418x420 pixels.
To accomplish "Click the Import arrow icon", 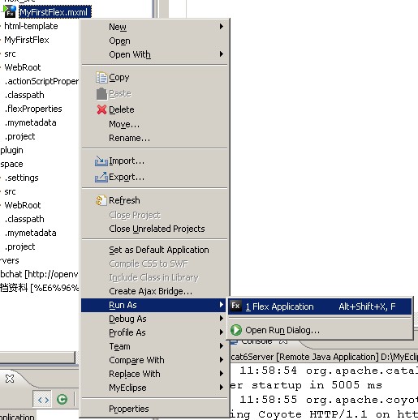I will [101, 161].
